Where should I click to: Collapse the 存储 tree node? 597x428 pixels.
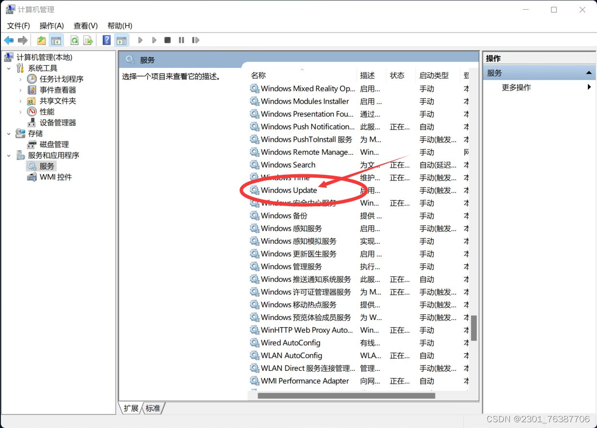pyautogui.click(x=9, y=134)
